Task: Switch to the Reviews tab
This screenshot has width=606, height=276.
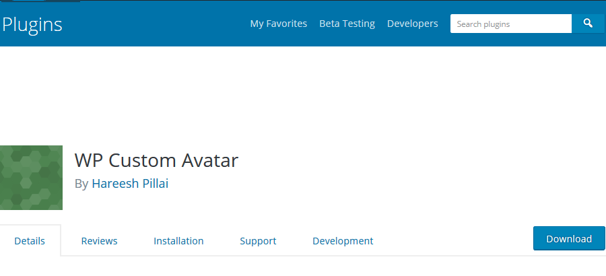Action: point(100,241)
